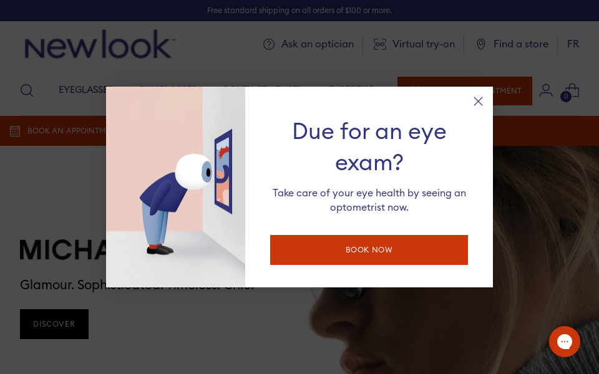This screenshot has height=374, width=599.
Task: Click the Virtual try-on face icon
Action: [380, 44]
